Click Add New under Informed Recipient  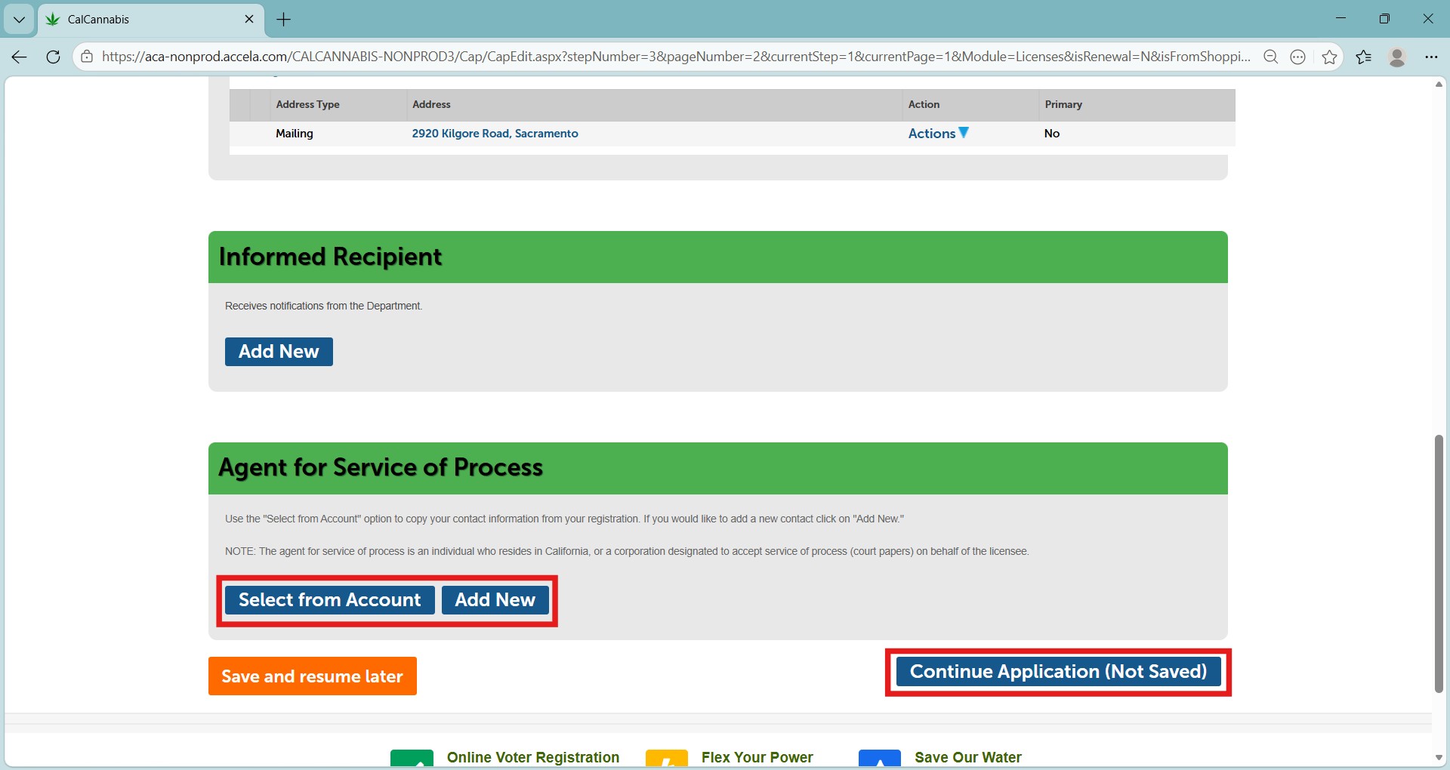pyautogui.click(x=279, y=352)
